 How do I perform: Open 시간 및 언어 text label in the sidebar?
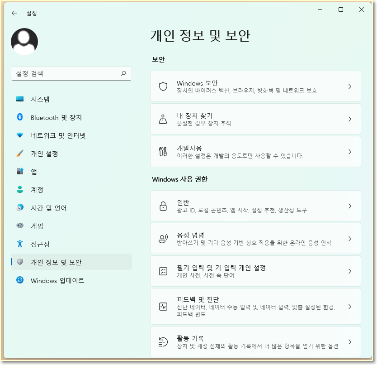(x=48, y=208)
